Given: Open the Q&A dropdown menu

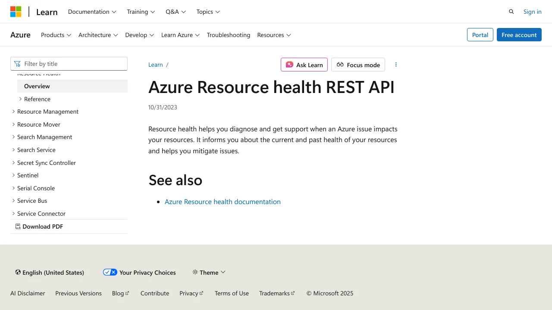Looking at the screenshot, I should tap(176, 12).
